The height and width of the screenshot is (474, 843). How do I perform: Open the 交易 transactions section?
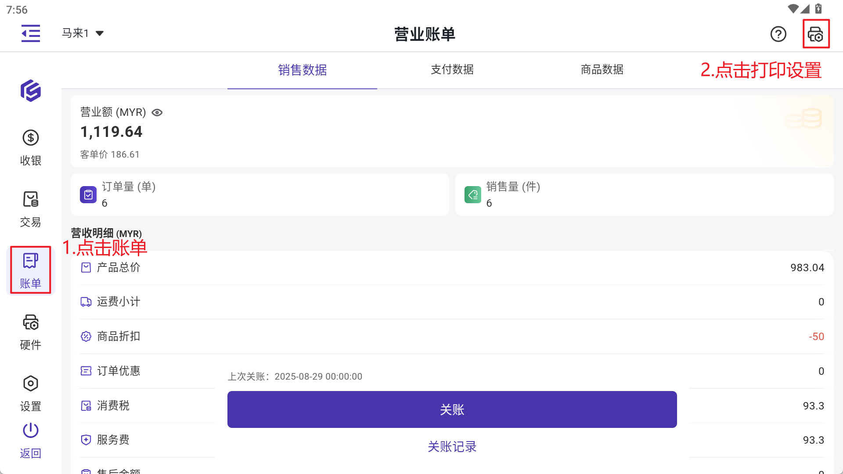coord(30,209)
